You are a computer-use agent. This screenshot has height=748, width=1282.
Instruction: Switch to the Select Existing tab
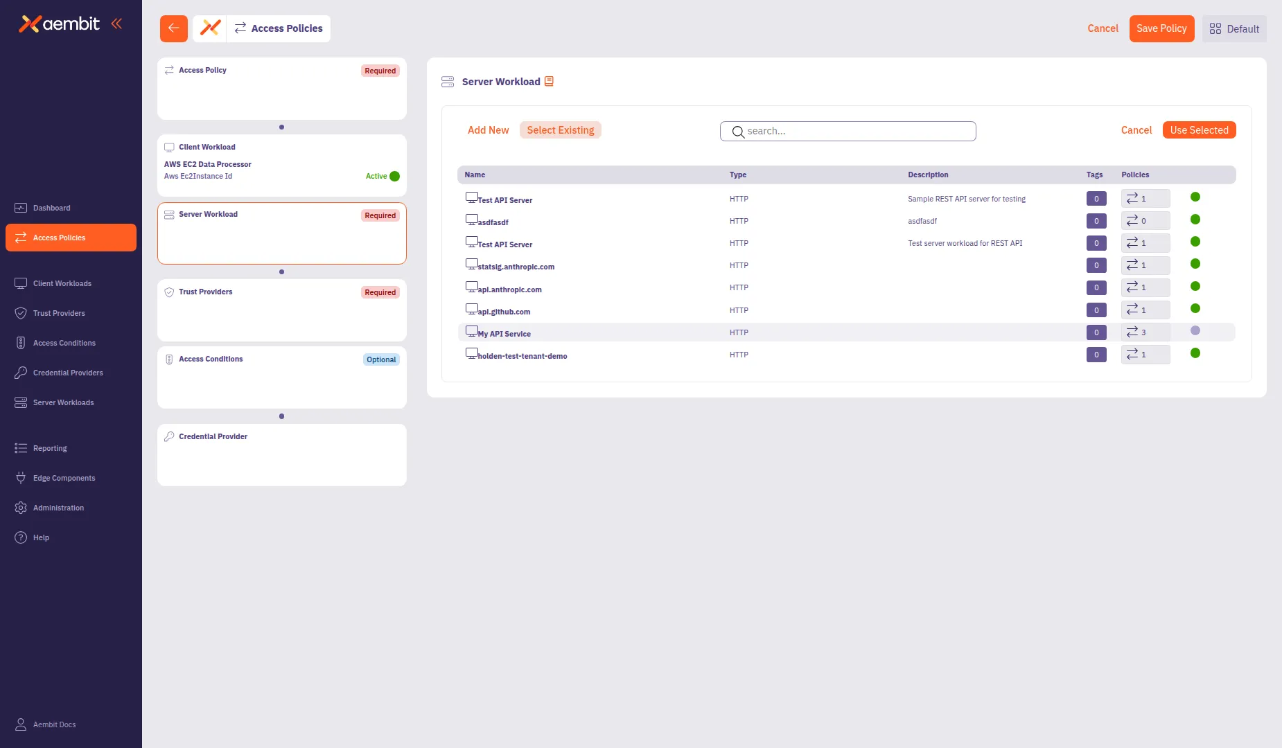click(x=561, y=130)
